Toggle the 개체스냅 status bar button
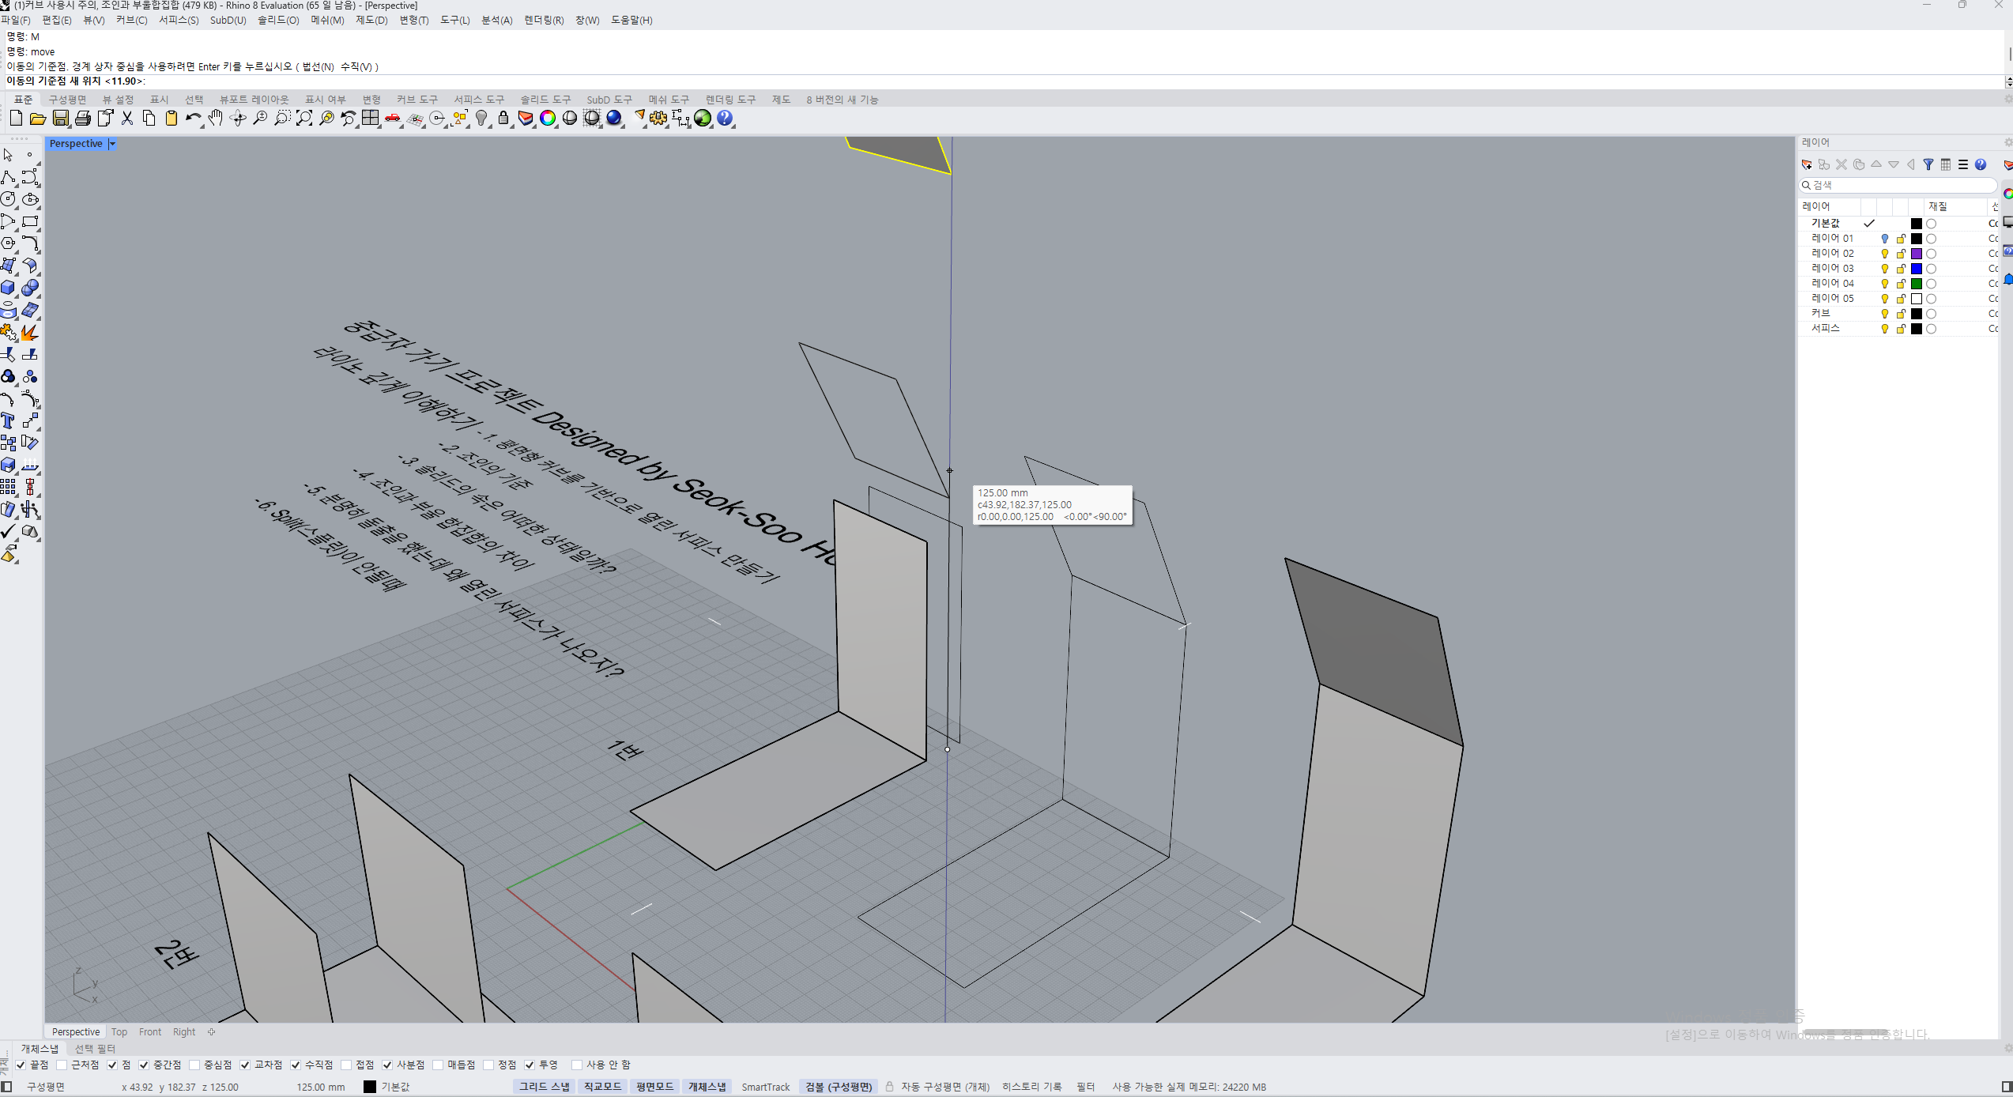Viewport: 2013px width, 1097px height. point(707,1087)
